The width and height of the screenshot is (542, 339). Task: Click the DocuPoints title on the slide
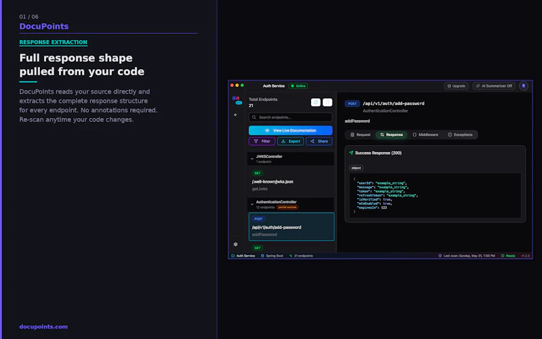[44, 26]
